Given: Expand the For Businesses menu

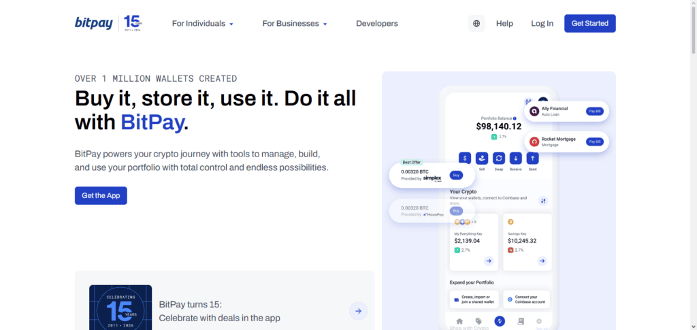Looking at the screenshot, I should pos(294,24).
